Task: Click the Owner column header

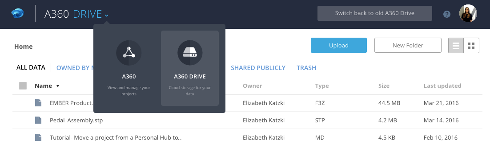Action: pyautogui.click(x=253, y=86)
